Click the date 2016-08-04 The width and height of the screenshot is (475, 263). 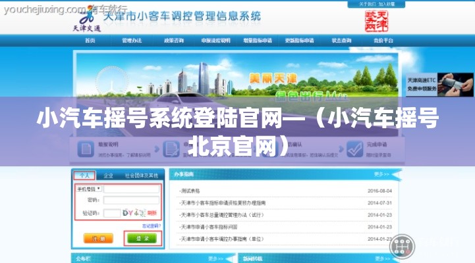point(379,191)
